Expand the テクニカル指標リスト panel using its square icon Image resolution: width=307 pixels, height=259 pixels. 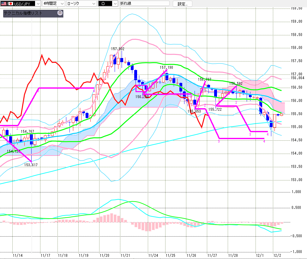tap(60, 13)
